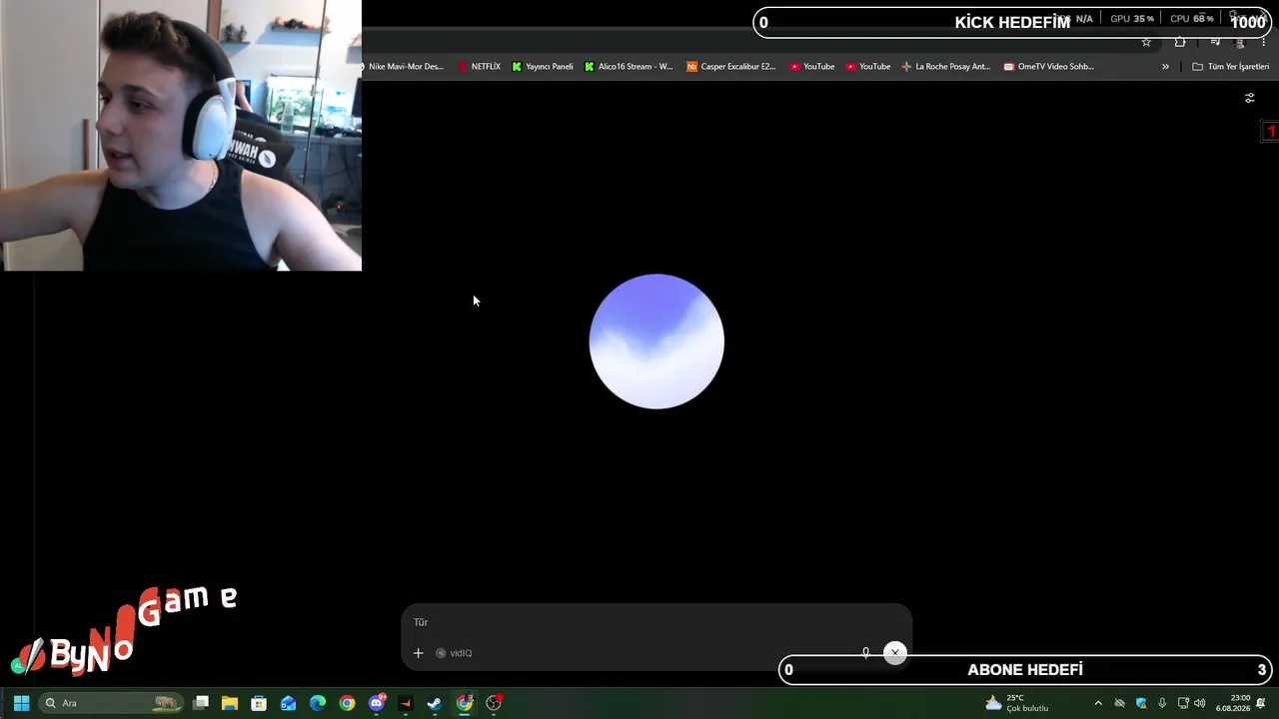1279x719 pixels.
Task: Open Microsoft Store from the taskbar
Action: coord(259,703)
